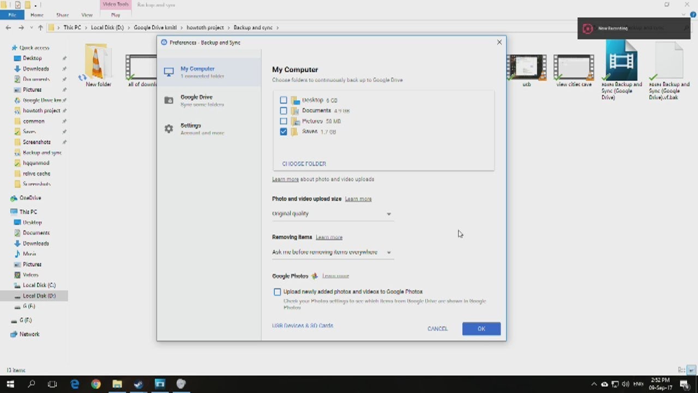The height and width of the screenshot is (393, 698).
Task: Open recent locations dropdown in Explorer
Action: pos(32,27)
